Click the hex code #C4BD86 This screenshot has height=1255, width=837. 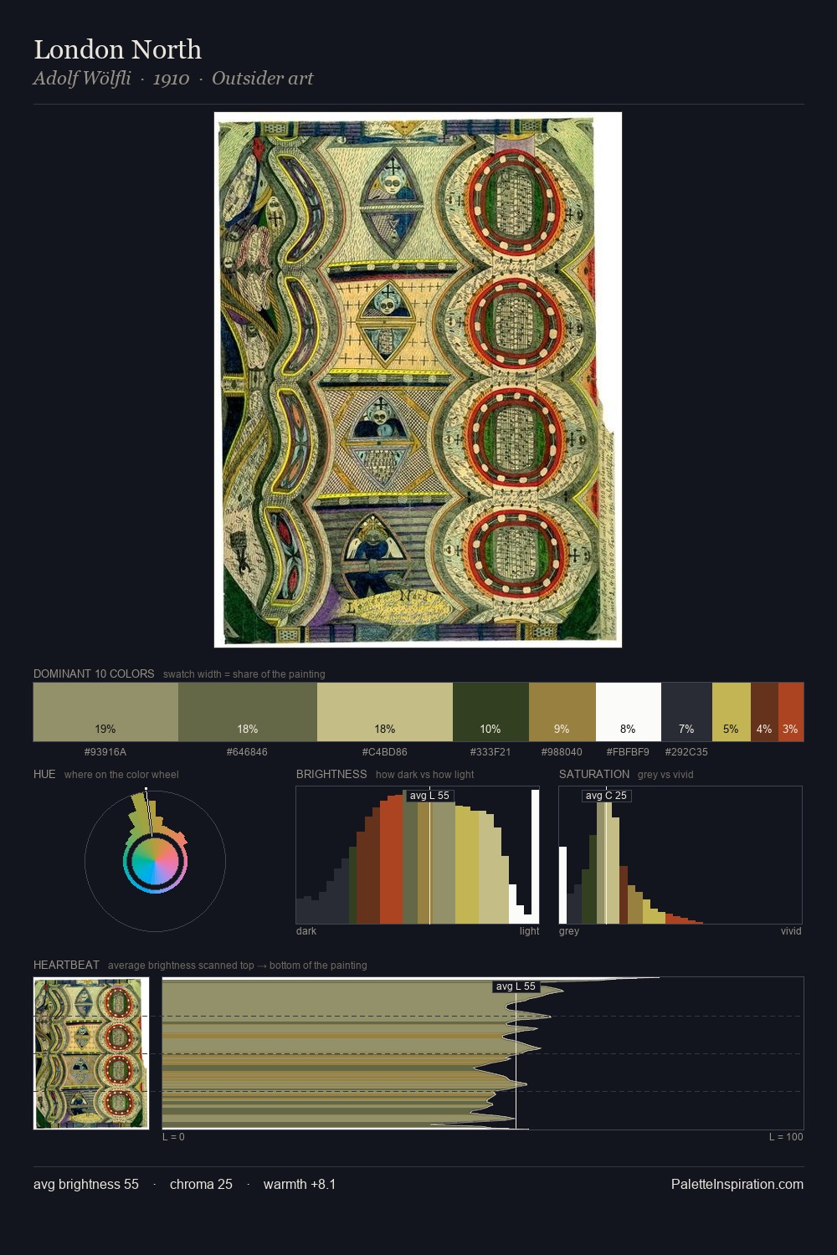click(385, 752)
